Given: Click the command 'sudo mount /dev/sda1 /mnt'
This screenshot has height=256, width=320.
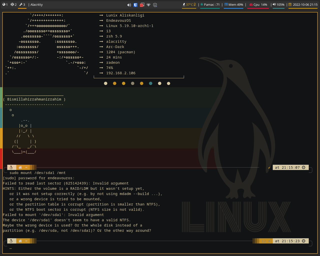Looking at the screenshot, I should click(x=37, y=173).
